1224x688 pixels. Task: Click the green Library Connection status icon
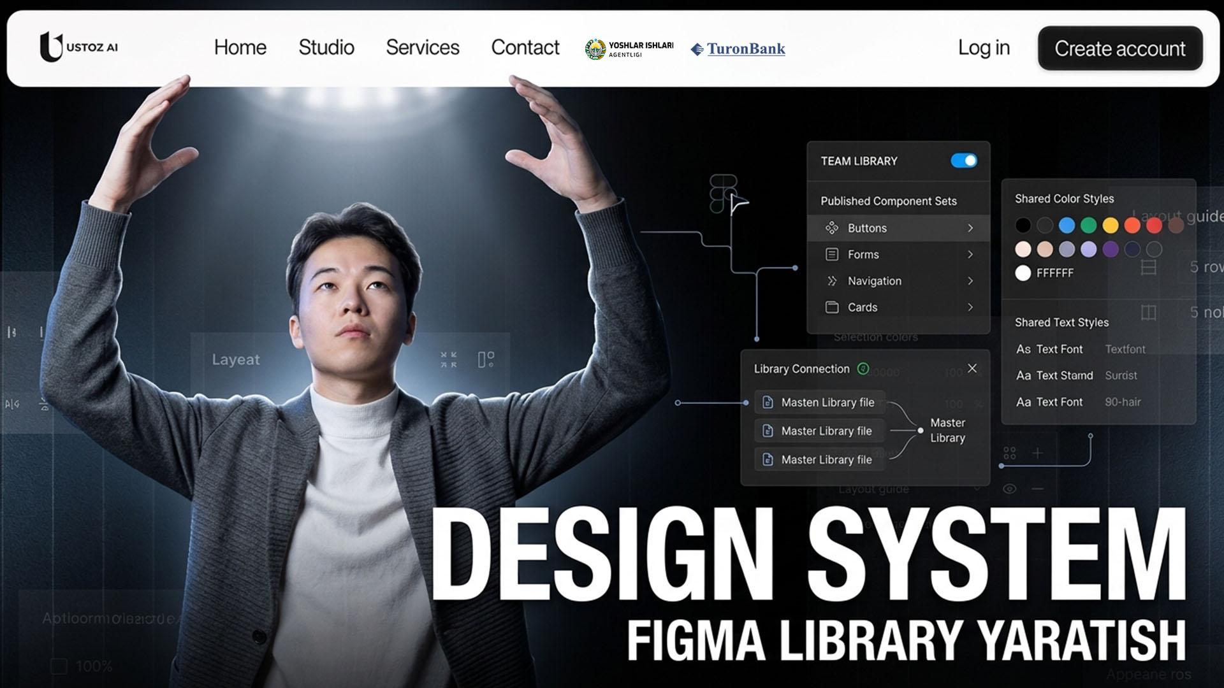tap(863, 368)
